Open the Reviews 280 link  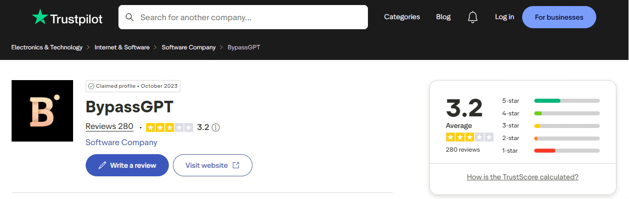tap(109, 127)
